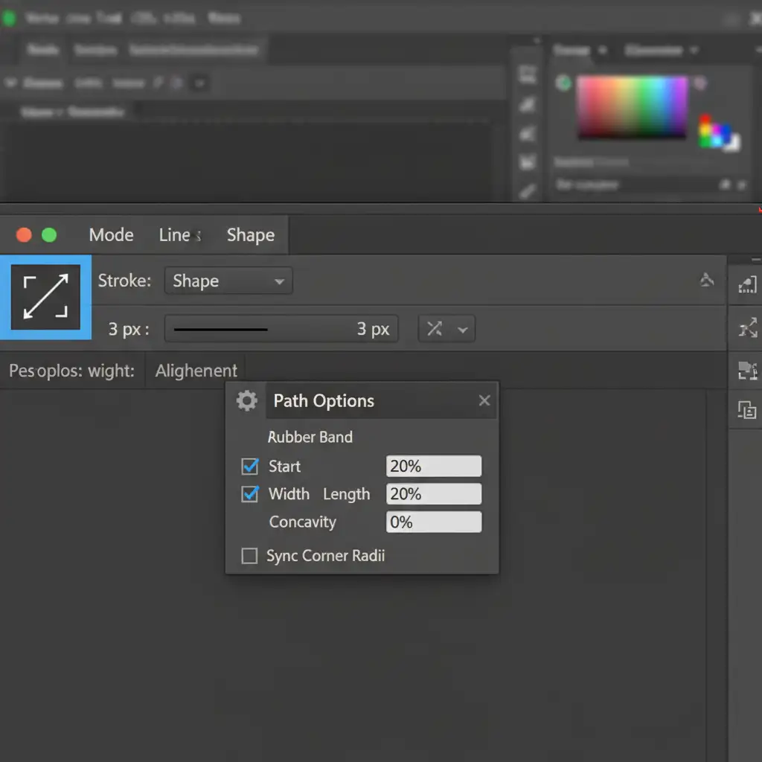Click the Concavity 0% input field
Viewport: 762px width, 762px height.
(434, 522)
